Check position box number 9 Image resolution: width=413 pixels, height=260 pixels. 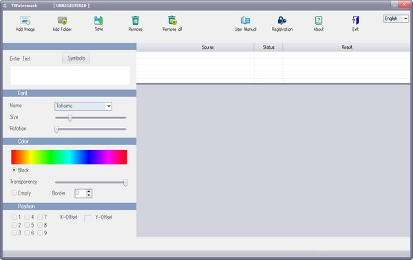(40, 233)
